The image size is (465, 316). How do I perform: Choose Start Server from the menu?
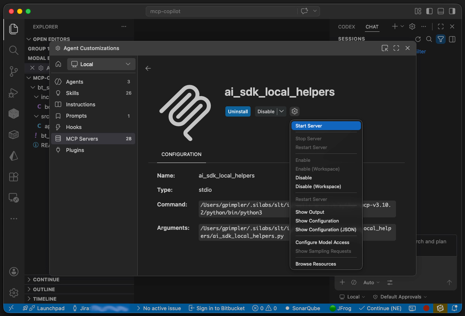coord(326,126)
